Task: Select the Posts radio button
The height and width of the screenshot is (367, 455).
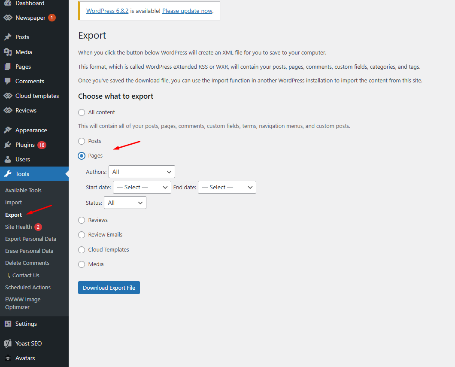Action: pos(82,141)
